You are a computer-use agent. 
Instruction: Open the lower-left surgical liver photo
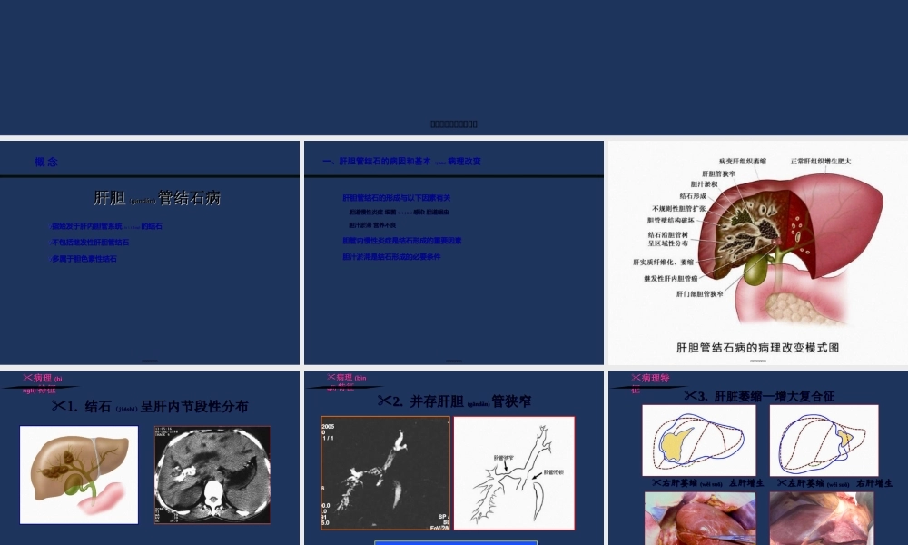click(698, 518)
